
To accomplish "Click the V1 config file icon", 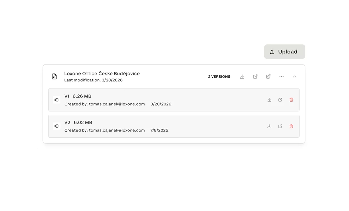I will pos(56,100).
